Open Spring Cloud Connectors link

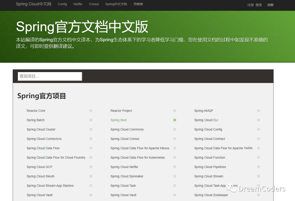point(44,139)
